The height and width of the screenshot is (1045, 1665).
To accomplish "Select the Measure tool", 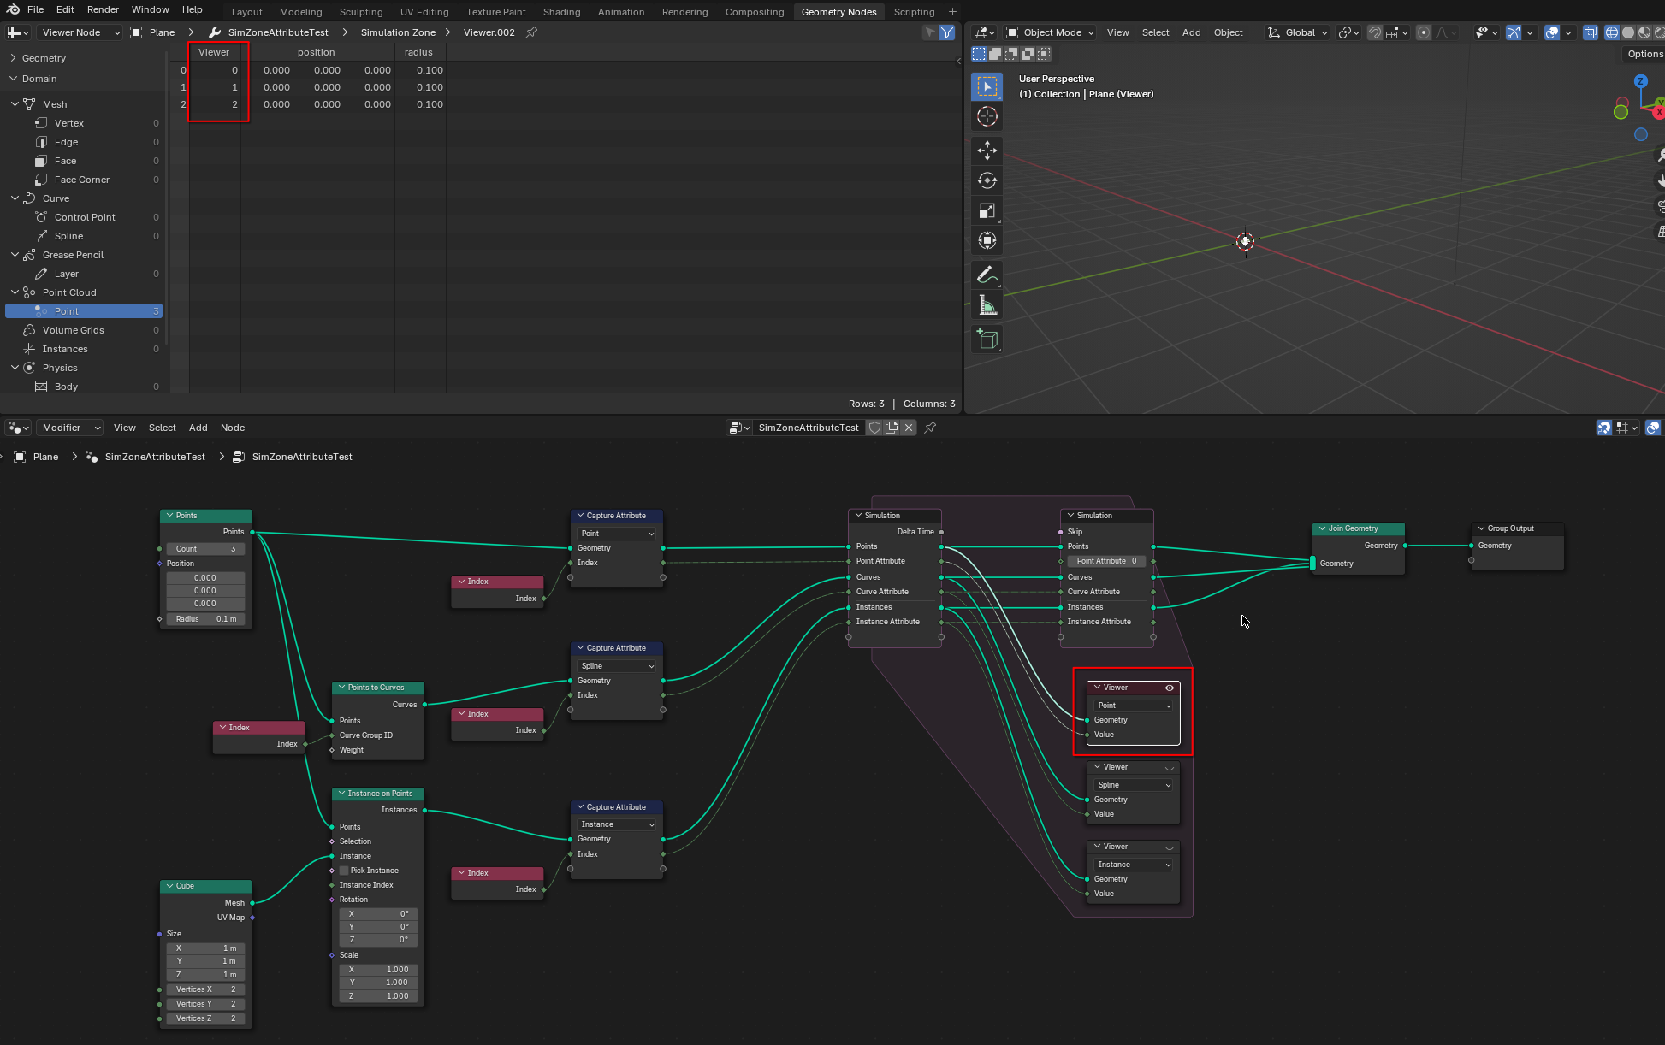I will pyautogui.click(x=987, y=304).
